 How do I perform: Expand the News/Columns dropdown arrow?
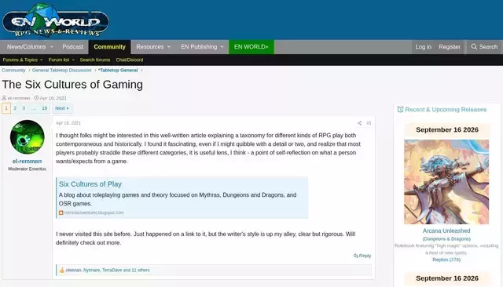pyautogui.click(x=52, y=47)
